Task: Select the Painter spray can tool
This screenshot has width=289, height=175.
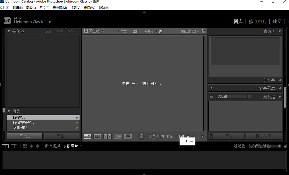Action: click(142, 136)
